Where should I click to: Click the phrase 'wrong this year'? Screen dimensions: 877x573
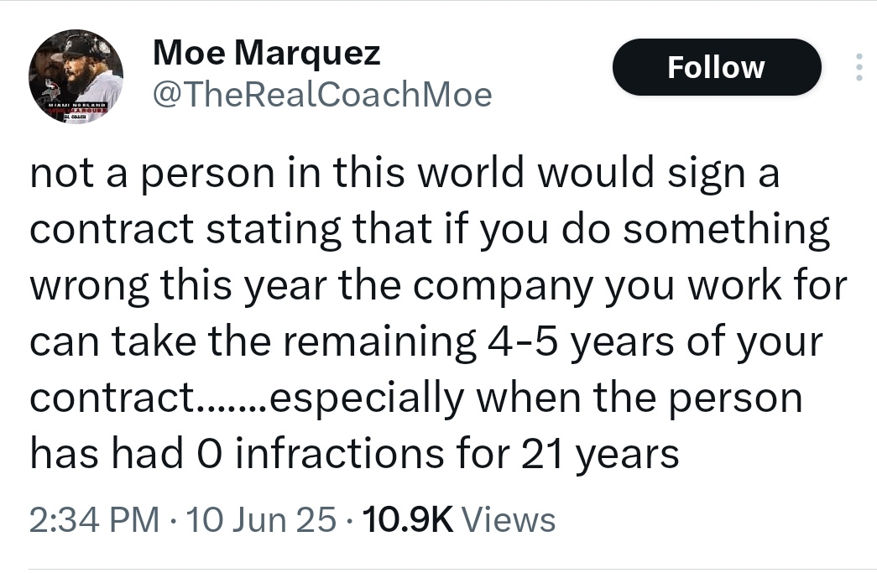[x=178, y=285]
